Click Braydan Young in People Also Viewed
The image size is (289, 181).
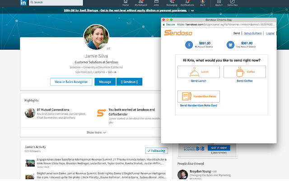pyautogui.click(x=200, y=171)
